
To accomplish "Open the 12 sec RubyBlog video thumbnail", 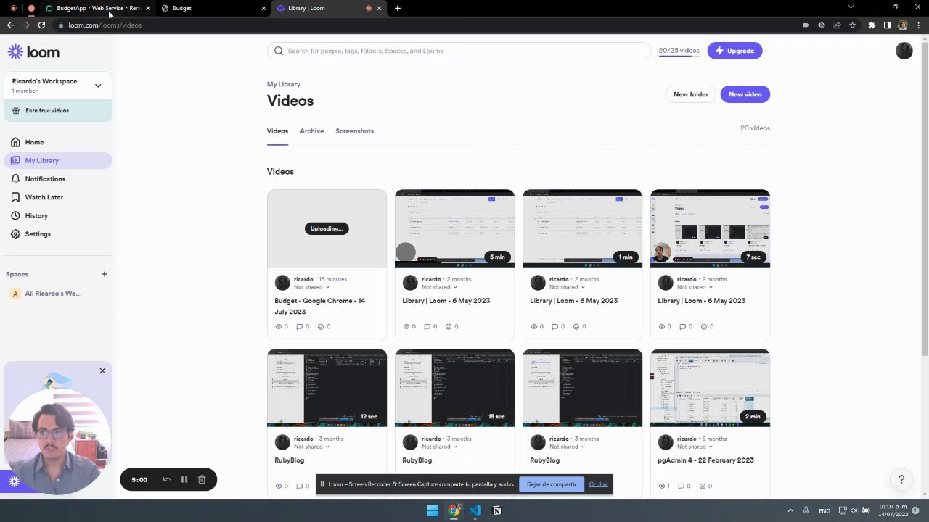I will [327, 388].
